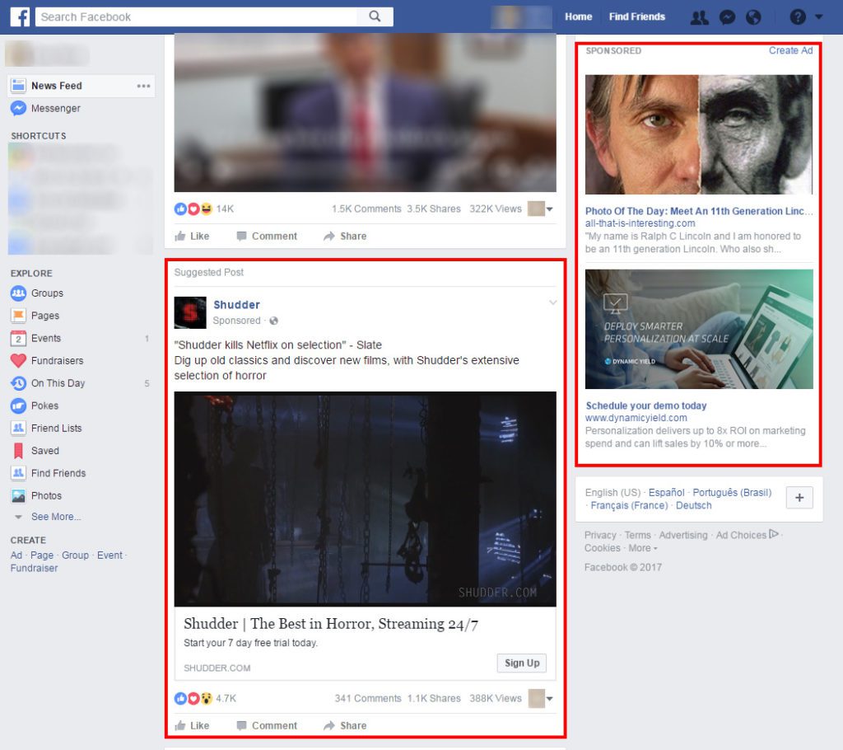Viewport: 843px width, 750px height.
Task: Comment on the post with 14K reactions
Action: [267, 236]
